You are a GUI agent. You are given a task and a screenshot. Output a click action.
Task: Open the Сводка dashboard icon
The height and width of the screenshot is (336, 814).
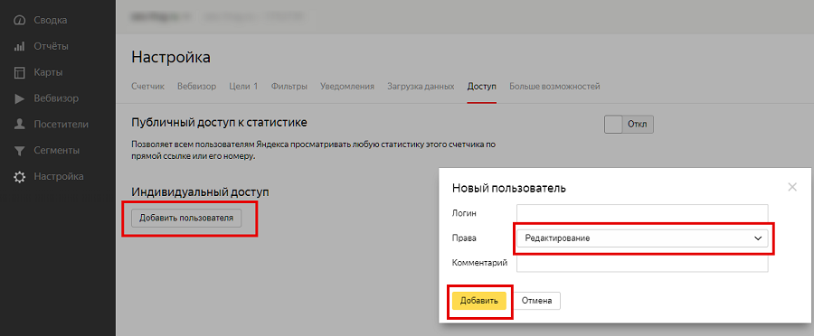19,21
